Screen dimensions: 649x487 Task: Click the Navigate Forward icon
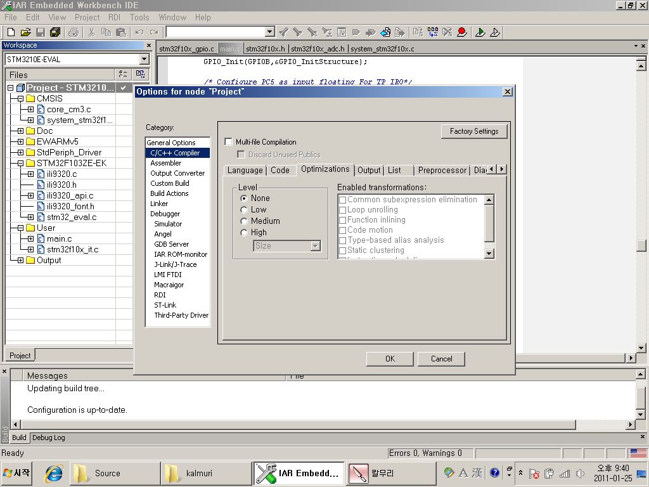400,32
